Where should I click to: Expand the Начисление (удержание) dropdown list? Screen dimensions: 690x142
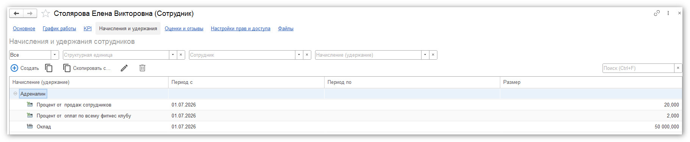click(425, 55)
